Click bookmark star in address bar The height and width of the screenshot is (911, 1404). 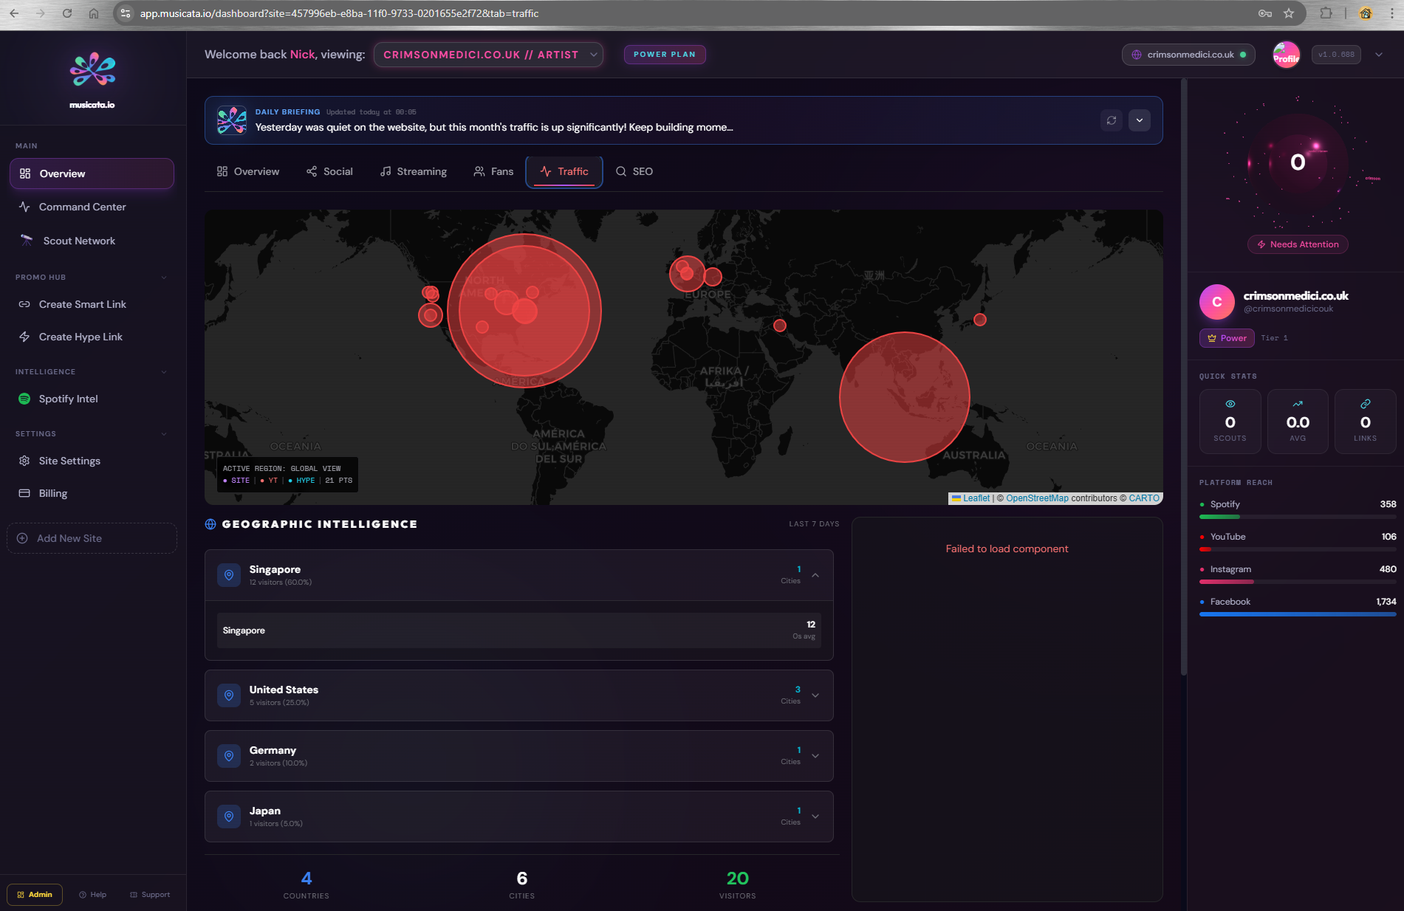1289,13
